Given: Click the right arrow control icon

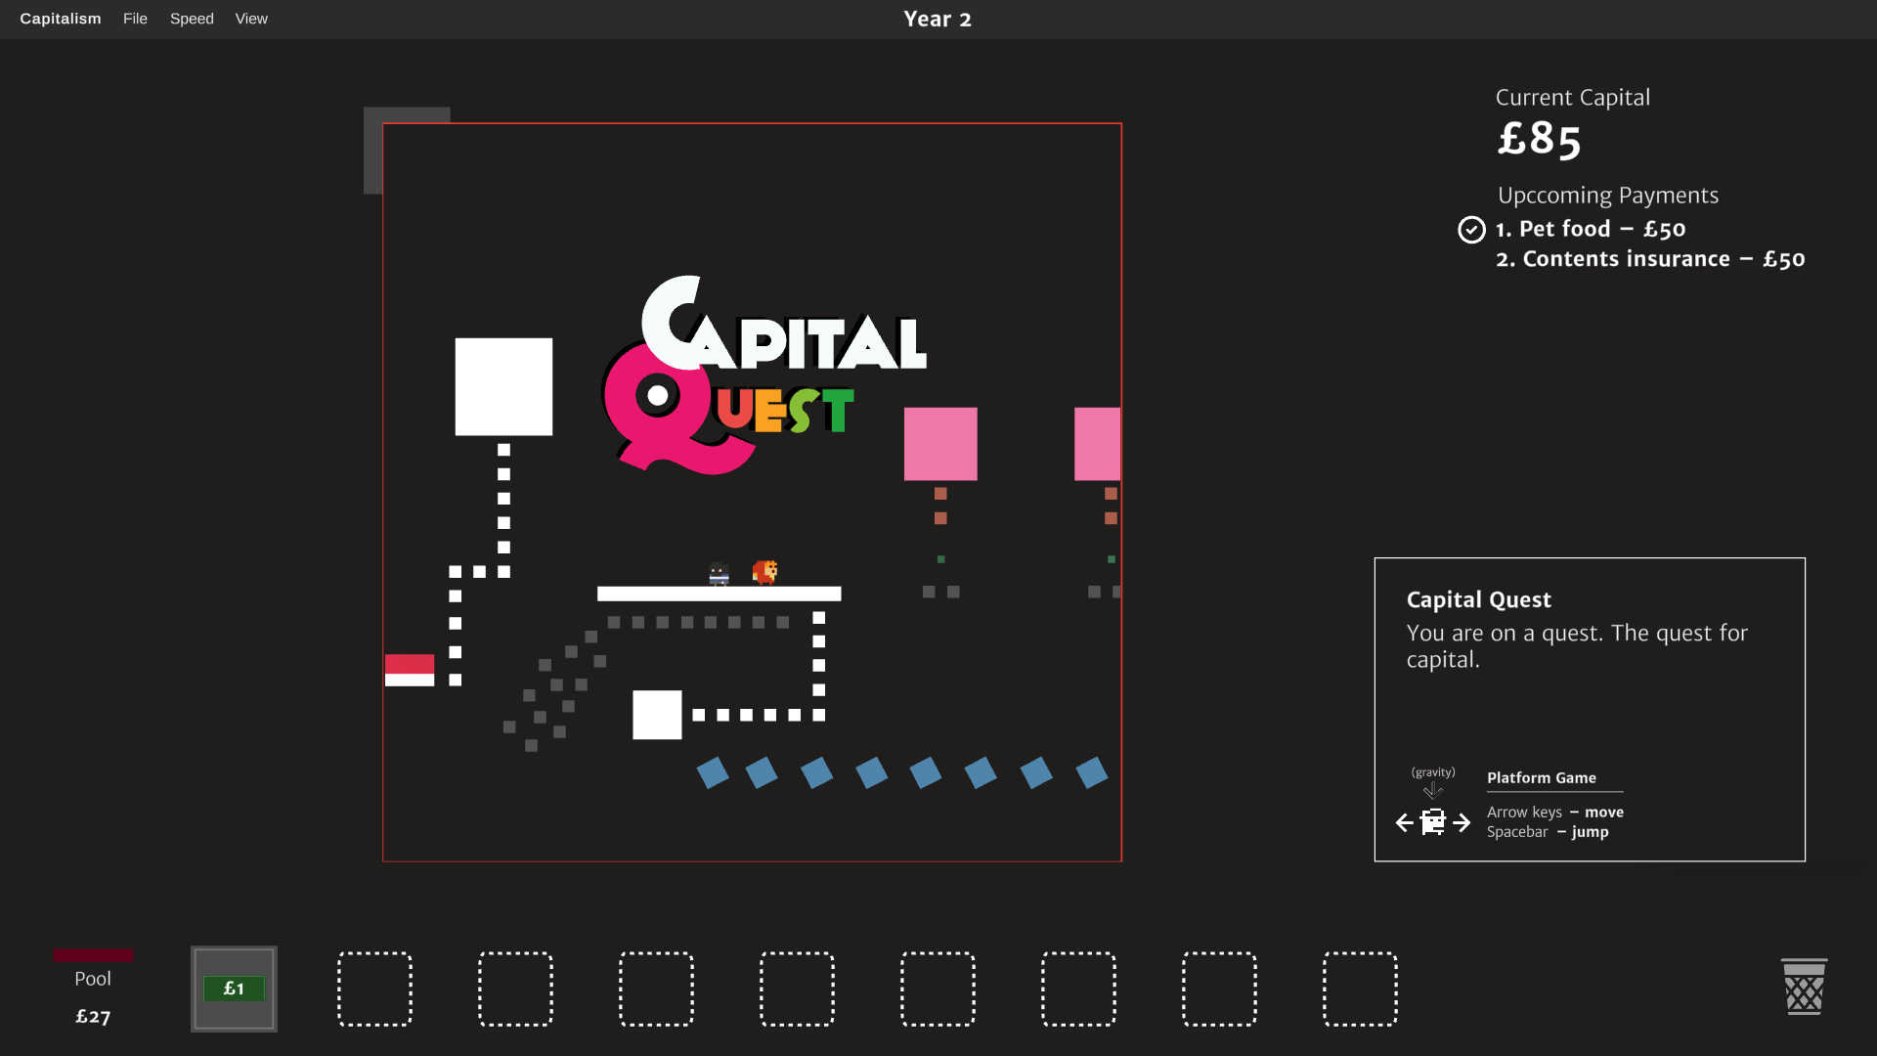Looking at the screenshot, I should 1462,823.
